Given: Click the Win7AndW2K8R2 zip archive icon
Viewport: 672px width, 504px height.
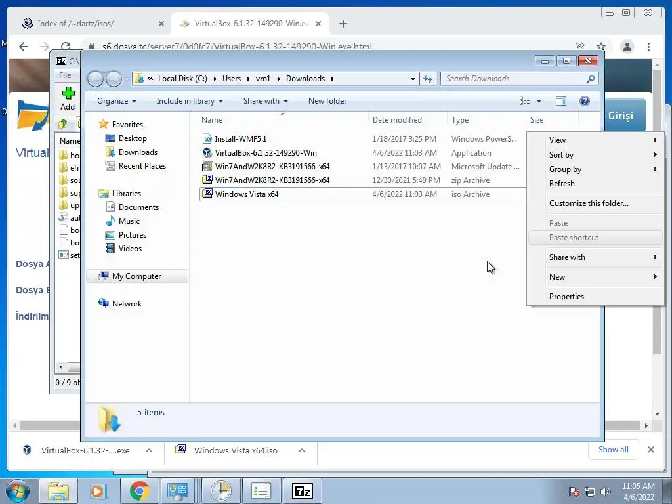Looking at the screenshot, I should coord(207,180).
